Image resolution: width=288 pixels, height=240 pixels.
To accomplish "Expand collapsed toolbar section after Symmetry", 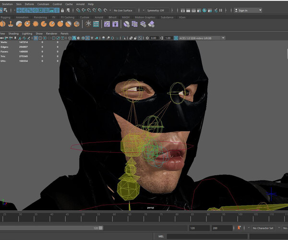I will pos(172,11).
